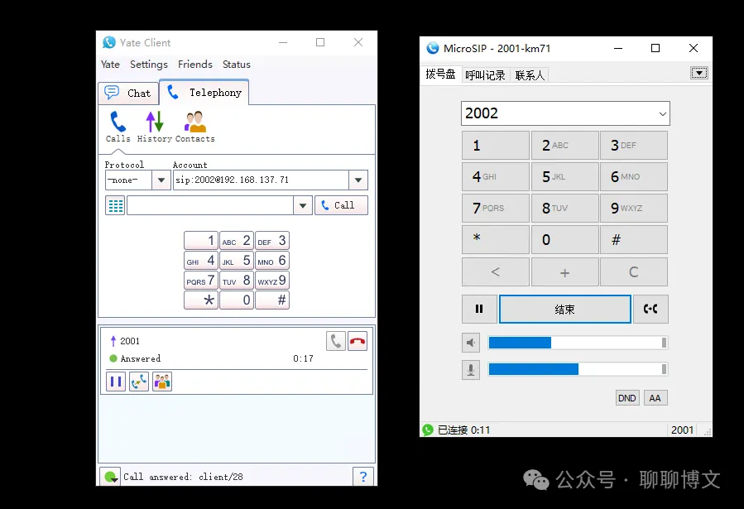Click Yate dialpad key 1
Viewport: 744px width, 509px height.
pyautogui.click(x=201, y=241)
